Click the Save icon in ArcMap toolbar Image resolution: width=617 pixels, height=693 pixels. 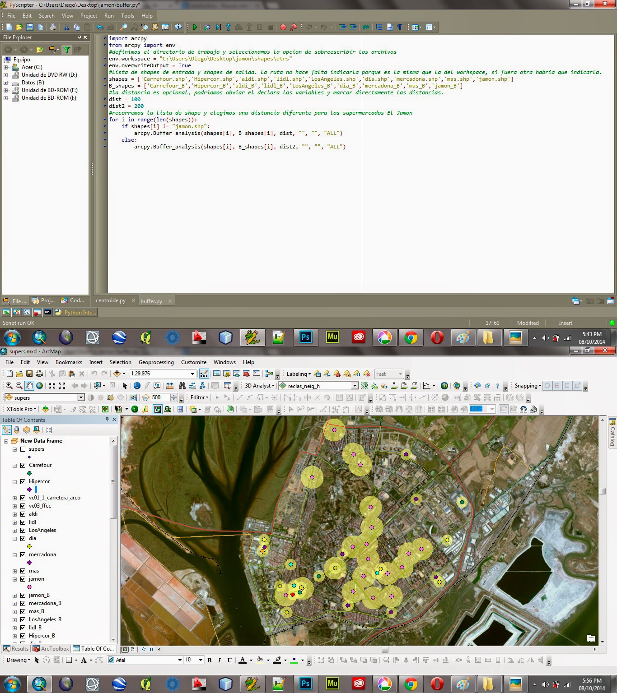point(29,374)
